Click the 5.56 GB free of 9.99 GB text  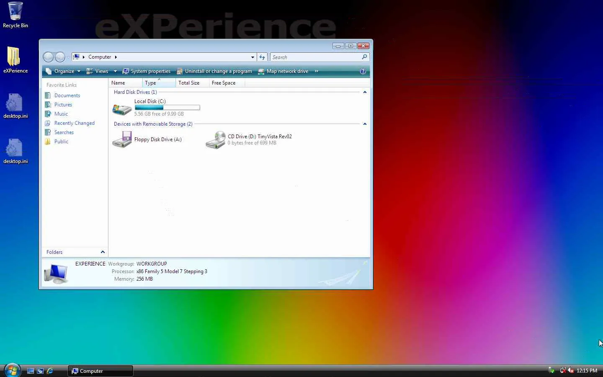[x=159, y=114]
